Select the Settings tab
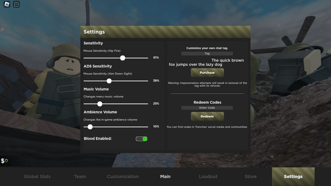 [x=293, y=177]
